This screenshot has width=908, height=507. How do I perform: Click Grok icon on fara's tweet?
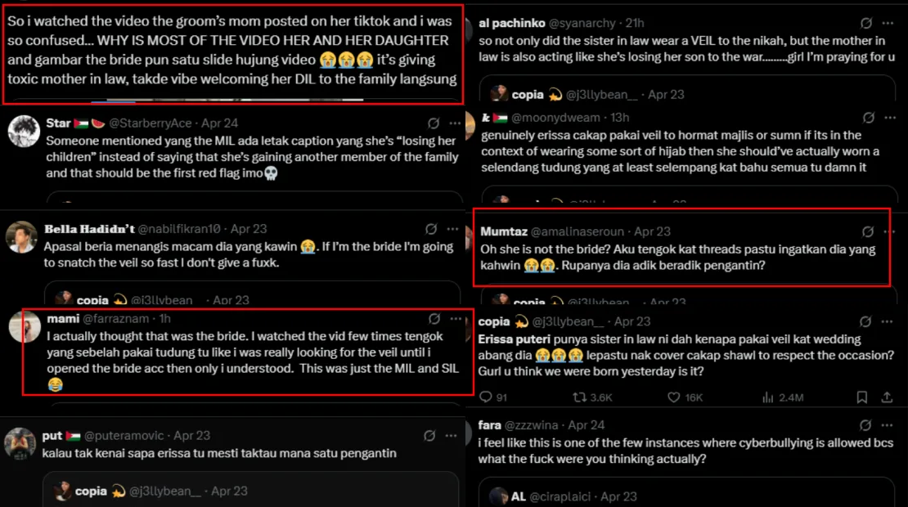pos(867,425)
